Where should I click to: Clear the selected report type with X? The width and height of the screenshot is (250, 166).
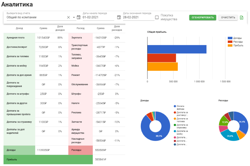pyautogui.click(x=69, y=17)
